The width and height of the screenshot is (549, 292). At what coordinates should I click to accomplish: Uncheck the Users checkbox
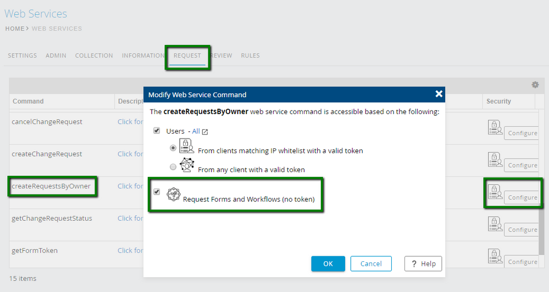157,131
